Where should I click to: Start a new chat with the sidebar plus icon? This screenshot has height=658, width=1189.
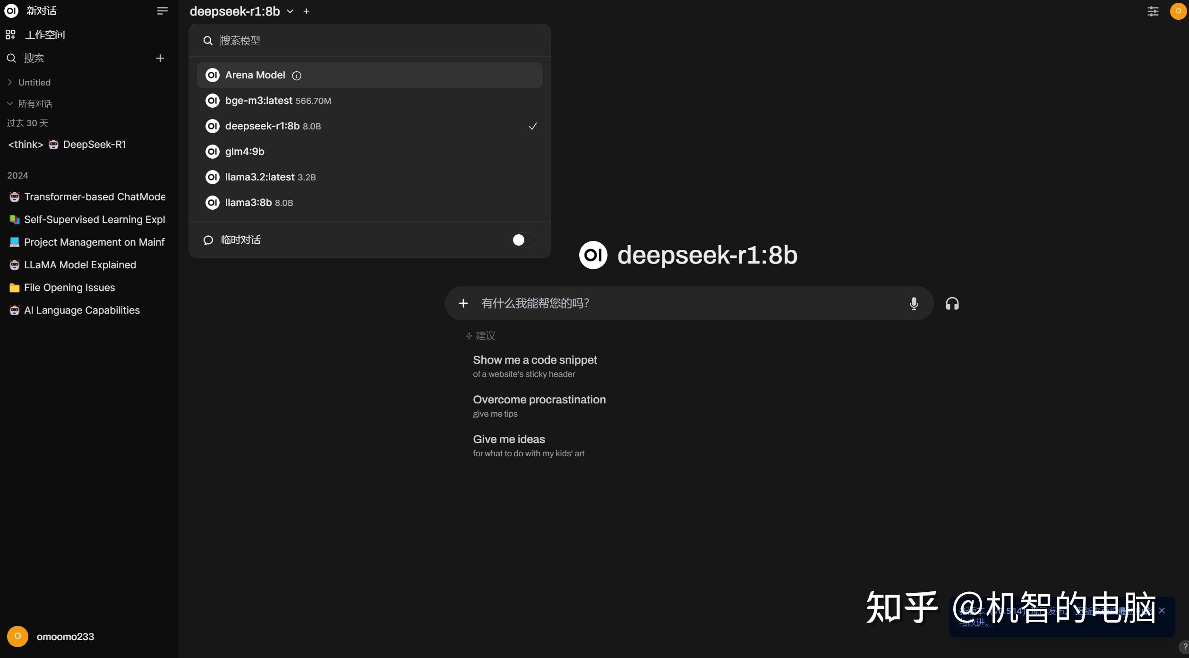[x=160, y=58]
